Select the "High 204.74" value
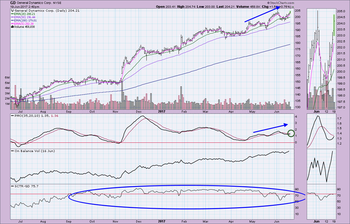The height and width of the screenshot is (224, 350). tap(186, 7)
